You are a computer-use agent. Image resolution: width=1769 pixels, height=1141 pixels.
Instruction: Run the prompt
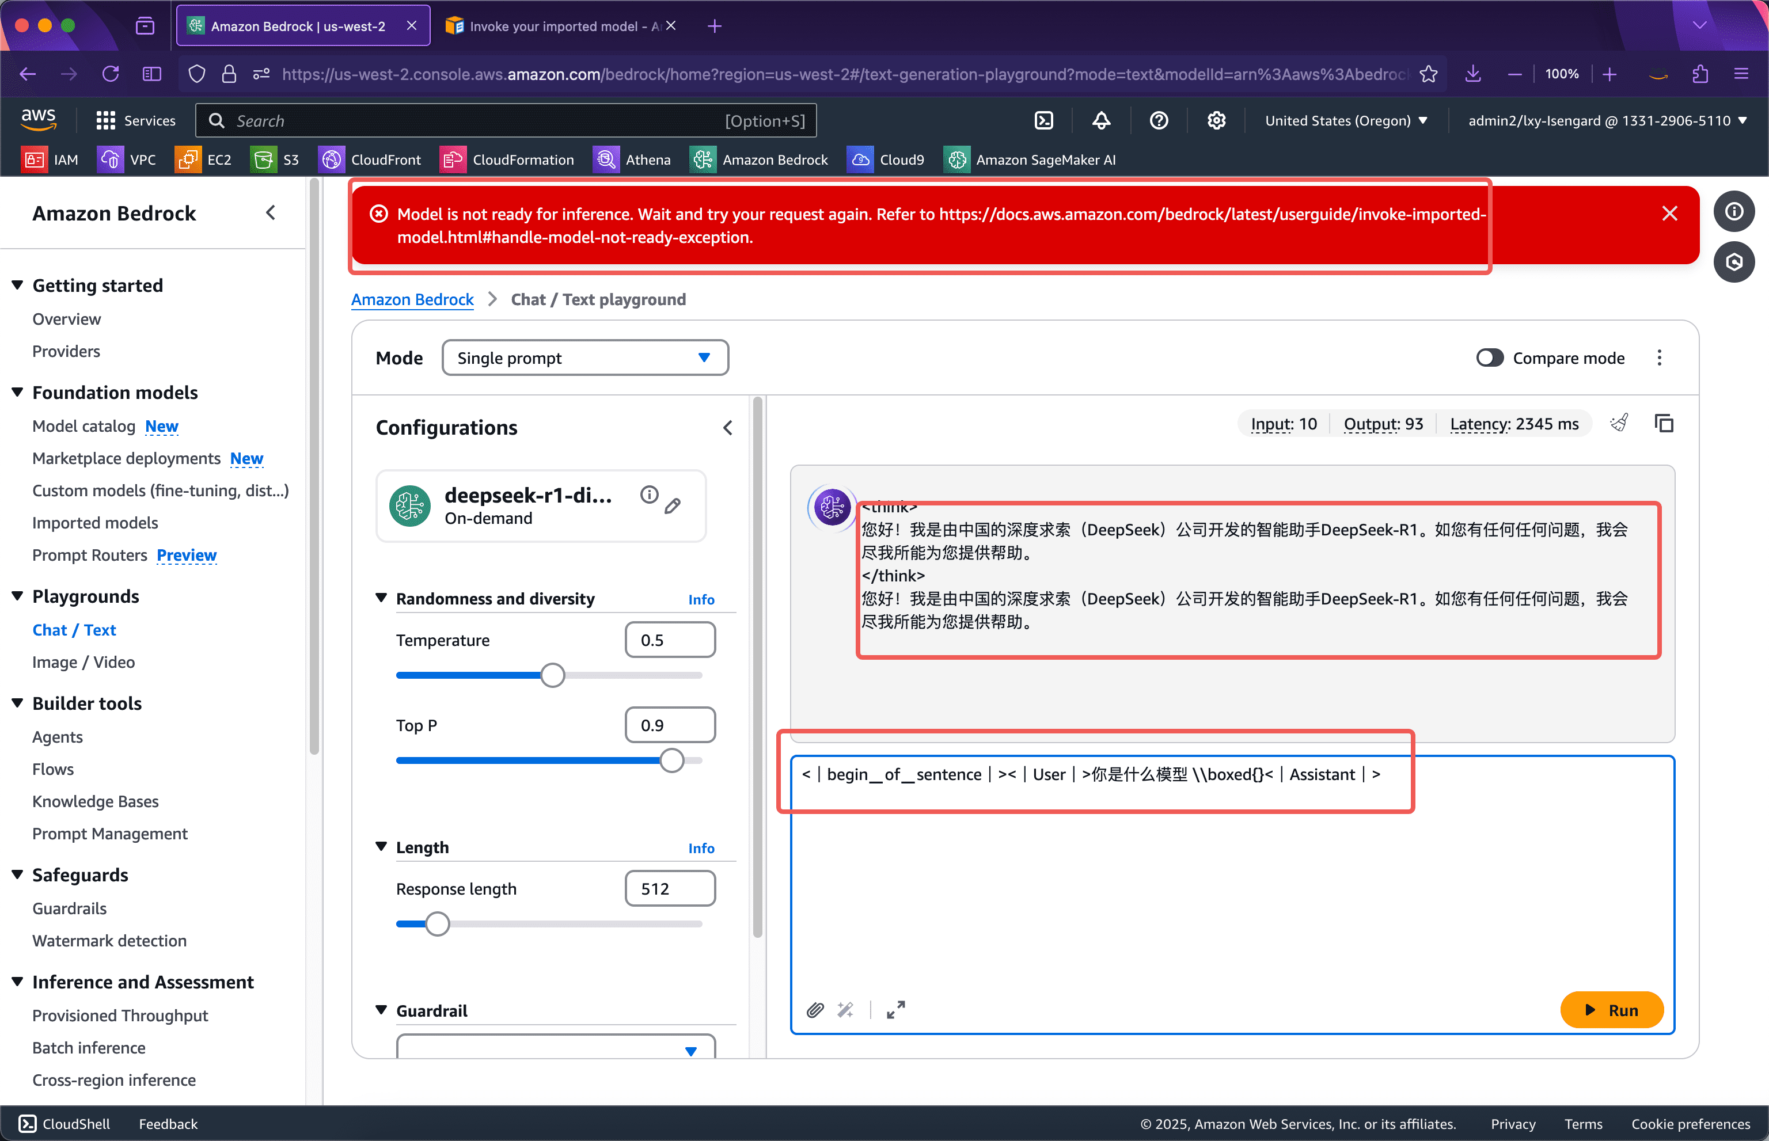[1612, 1010]
